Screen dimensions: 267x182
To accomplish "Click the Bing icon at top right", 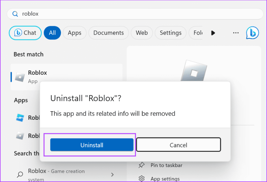I will click(x=252, y=33).
